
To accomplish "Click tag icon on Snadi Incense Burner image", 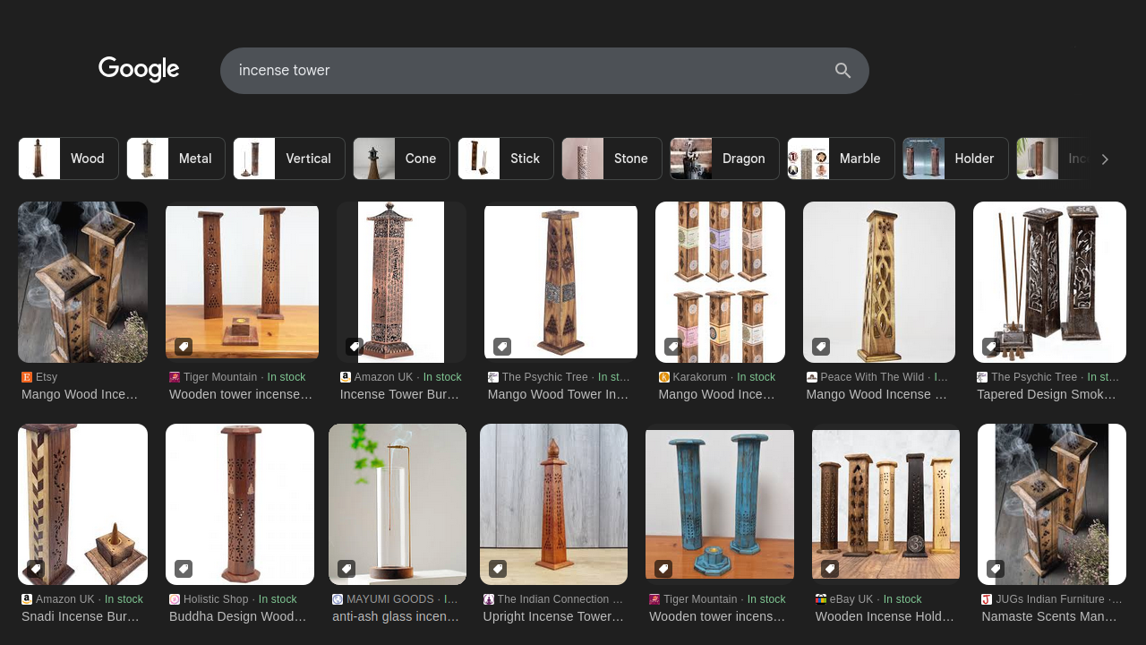I will click(x=36, y=569).
